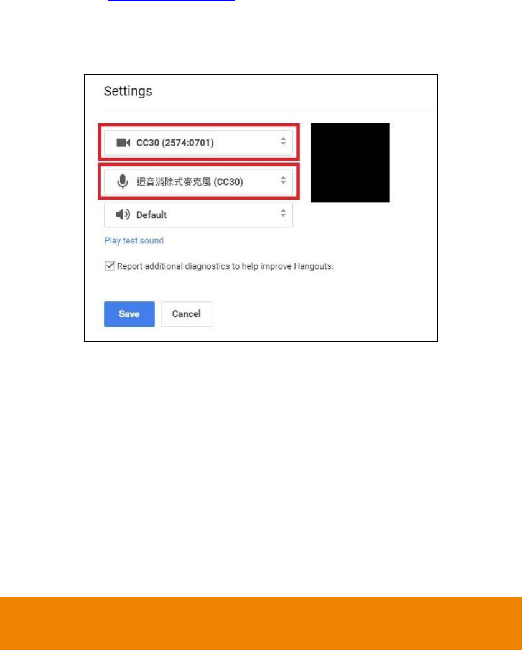
Task: Click the blue link underline at page top
Action: tap(171, 1)
